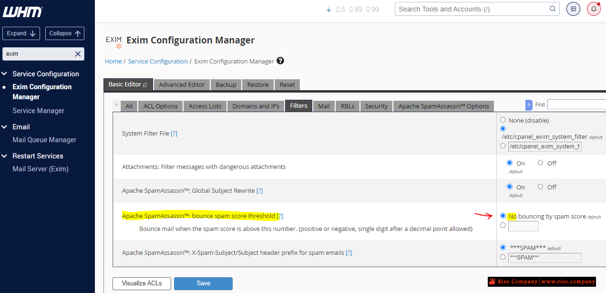606x293 pixels.
Task: Switch to the Security tab
Action: pyautogui.click(x=377, y=106)
